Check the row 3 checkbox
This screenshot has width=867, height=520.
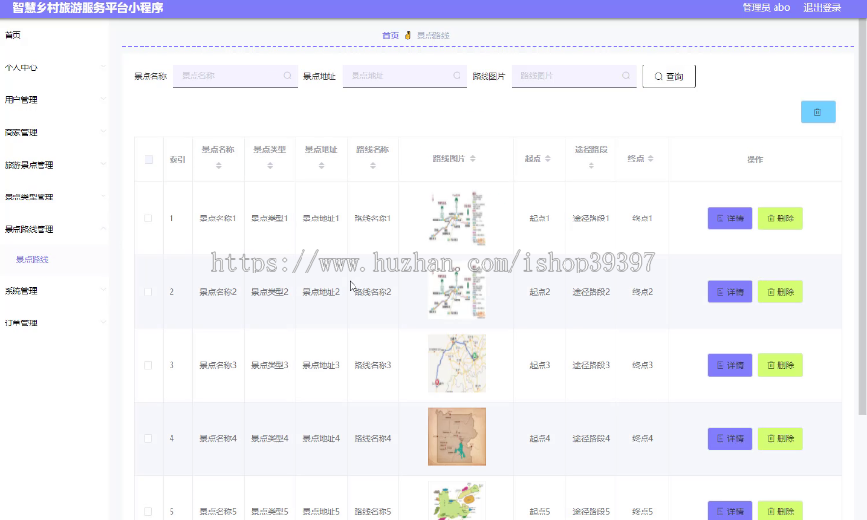click(x=148, y=365)
